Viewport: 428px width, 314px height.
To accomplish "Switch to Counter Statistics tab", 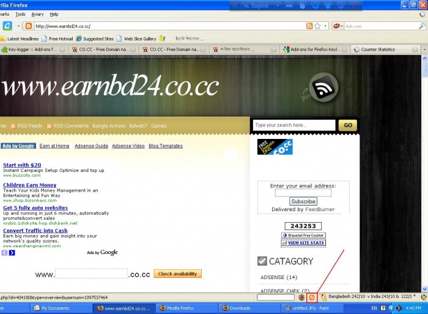I will (x=385, y=50).
